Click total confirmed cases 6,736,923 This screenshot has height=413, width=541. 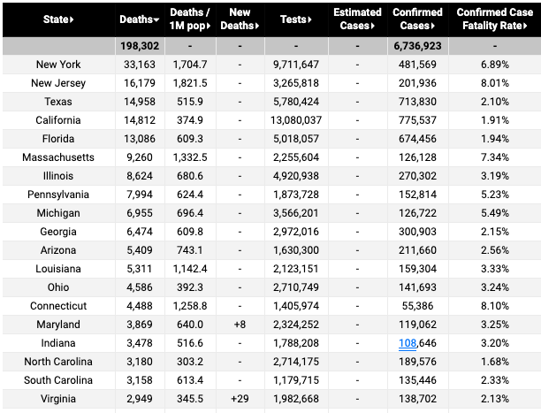417,46
